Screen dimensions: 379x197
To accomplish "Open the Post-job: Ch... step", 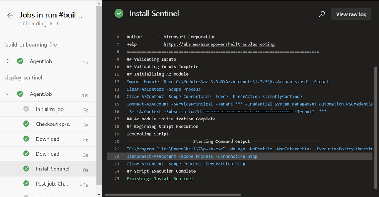I will pyautogui.click(x=52, y=184).
